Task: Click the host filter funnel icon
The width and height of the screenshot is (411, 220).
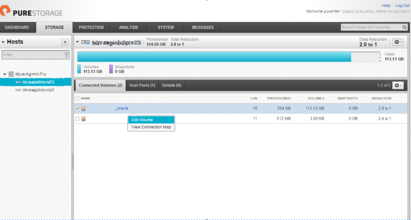Action: pos(66,54)
